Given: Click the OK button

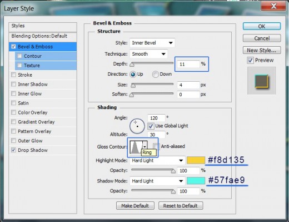Looking at the screenshot, I should click(262, 26).
